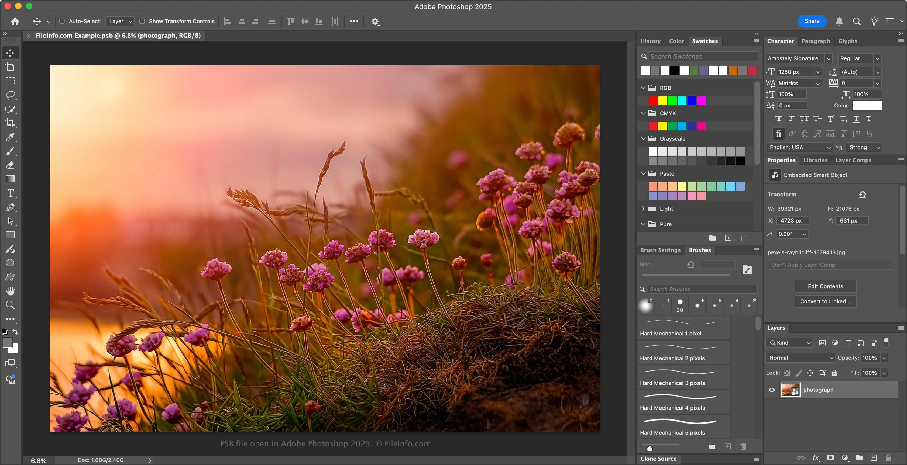Click the photograph layer thumbnail

790,390
